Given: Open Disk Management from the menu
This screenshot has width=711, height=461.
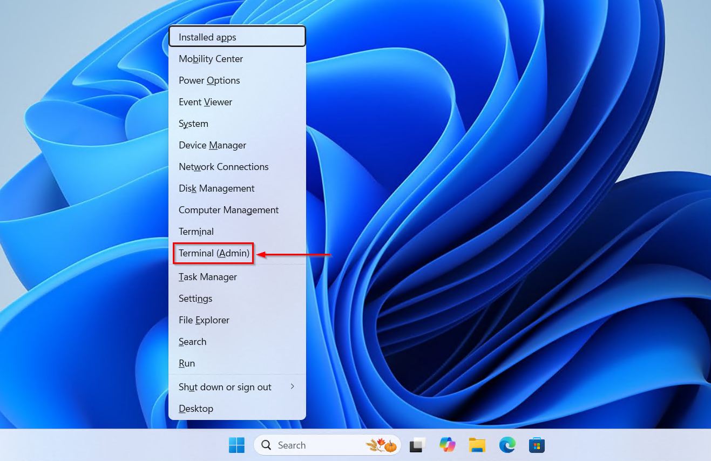Looking at the screenshot, I should 216,188.
